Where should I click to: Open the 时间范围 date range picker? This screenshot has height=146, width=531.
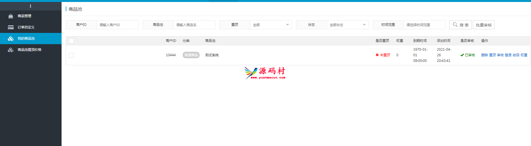424,25
